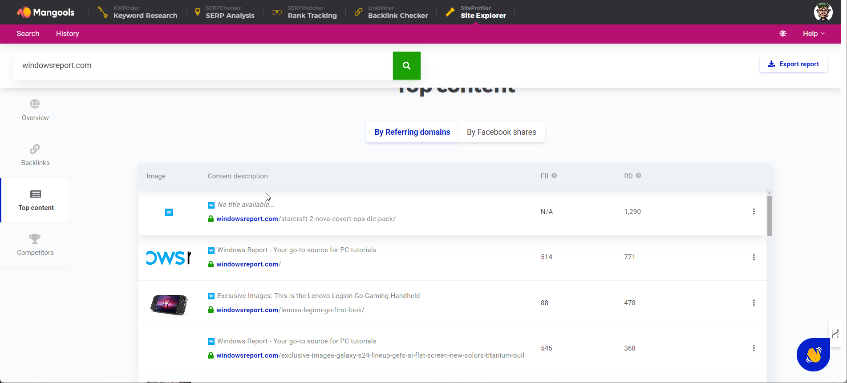This screenshot has width=847, height=383.
Task: Click the LinkMiner chain icon
Action: [x=358, y=12]
